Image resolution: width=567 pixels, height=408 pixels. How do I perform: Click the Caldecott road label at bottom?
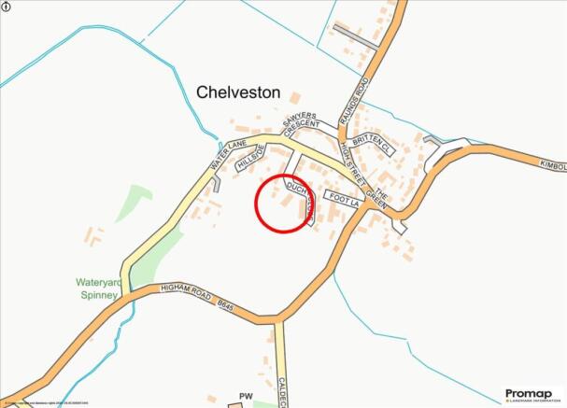(x=282, y=393)
